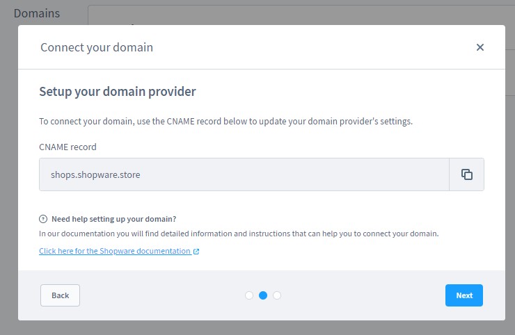This screenshot has width=515, height=335.
Task: Go back with the Back button
Action: click(60, 295)
